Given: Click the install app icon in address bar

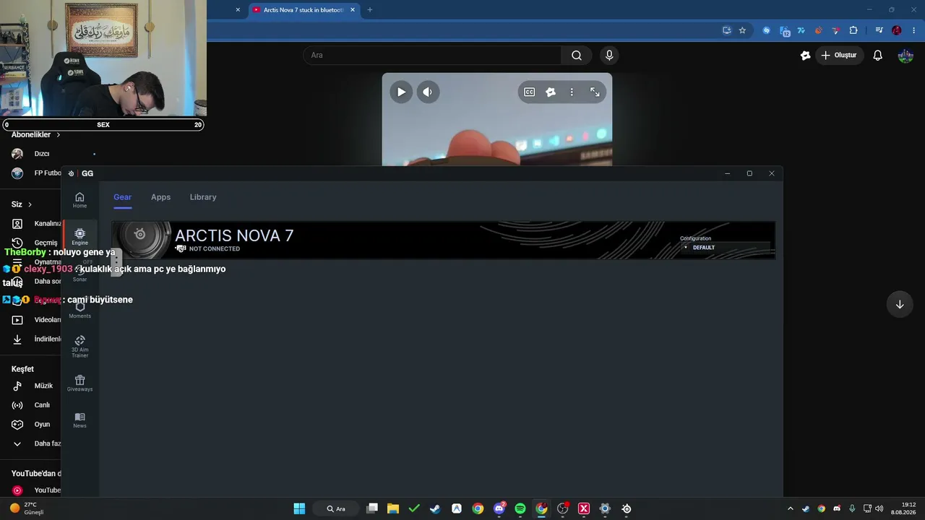Looking at the screenshot, I should point(727,30).
